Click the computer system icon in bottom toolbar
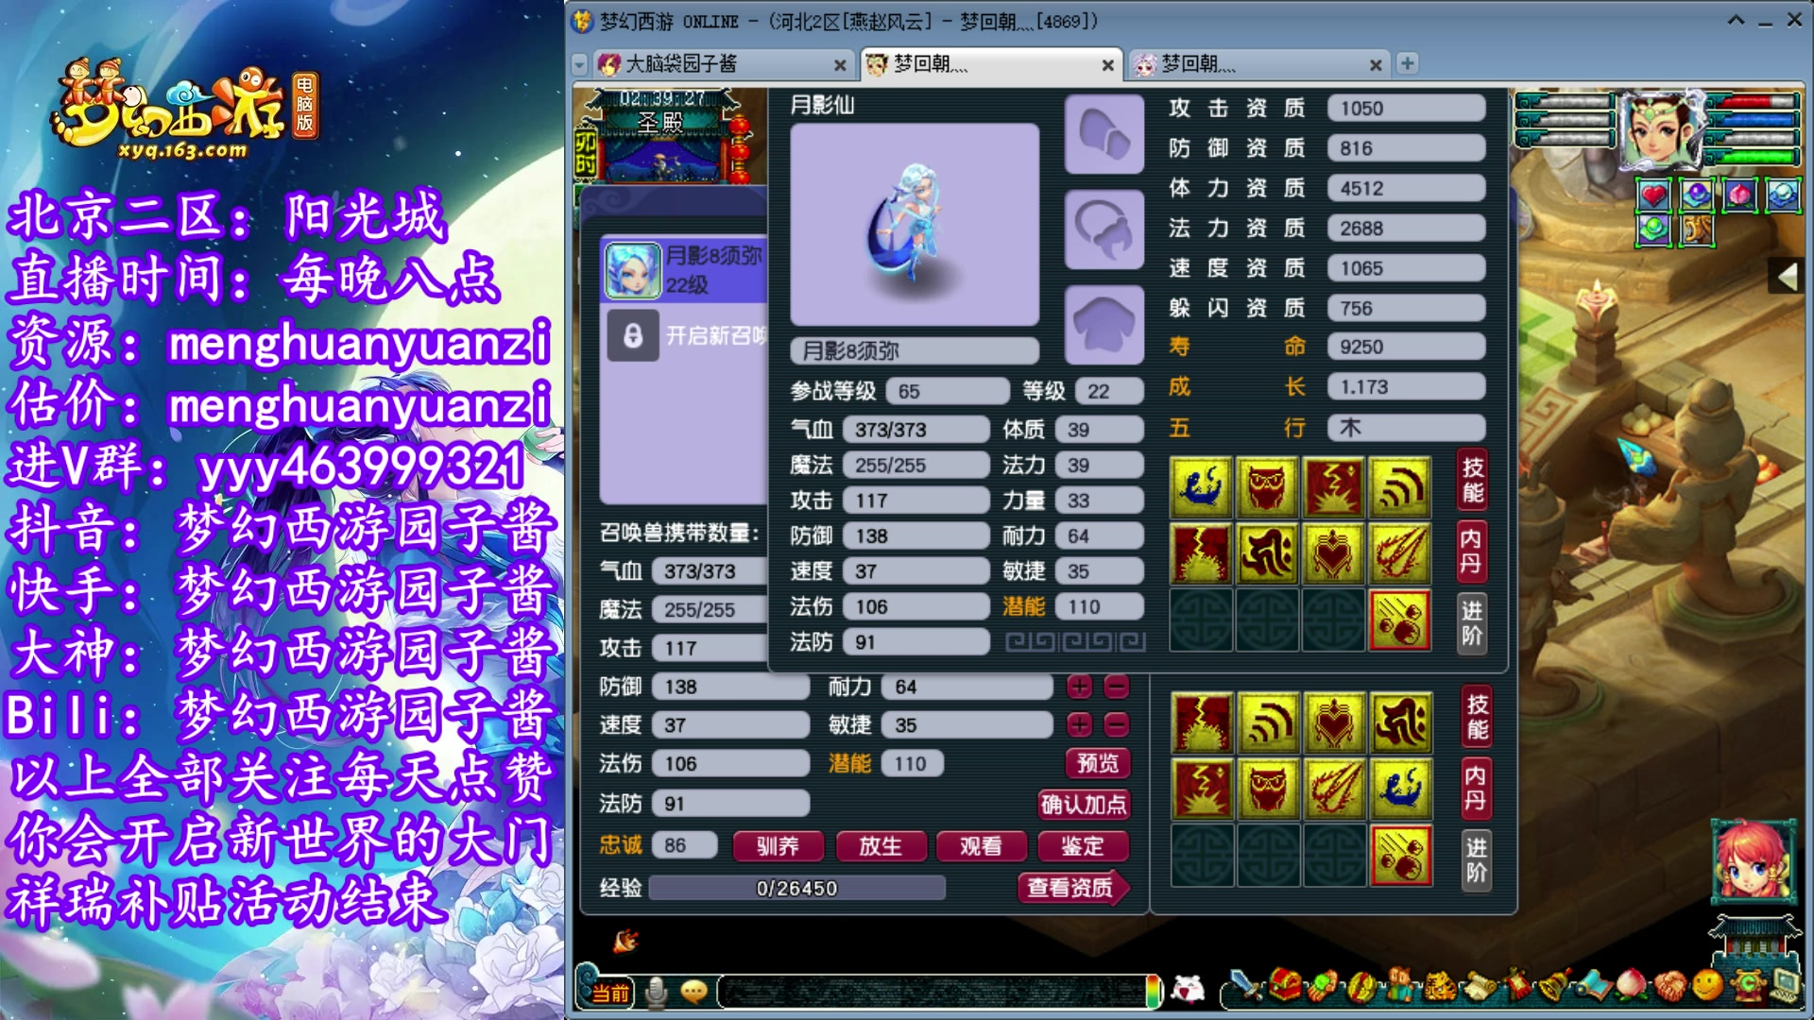1814x1020 pixels. (x=1785, y=987)
